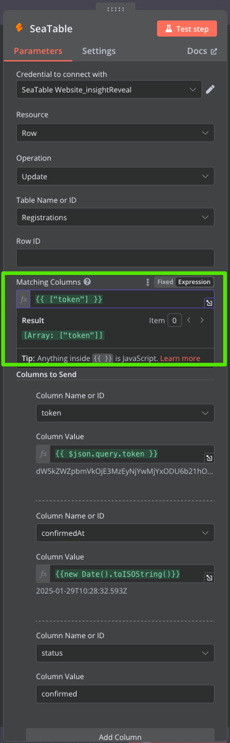
Task: Select Expression mode for Matching Columns
Action: click(194, 282)
